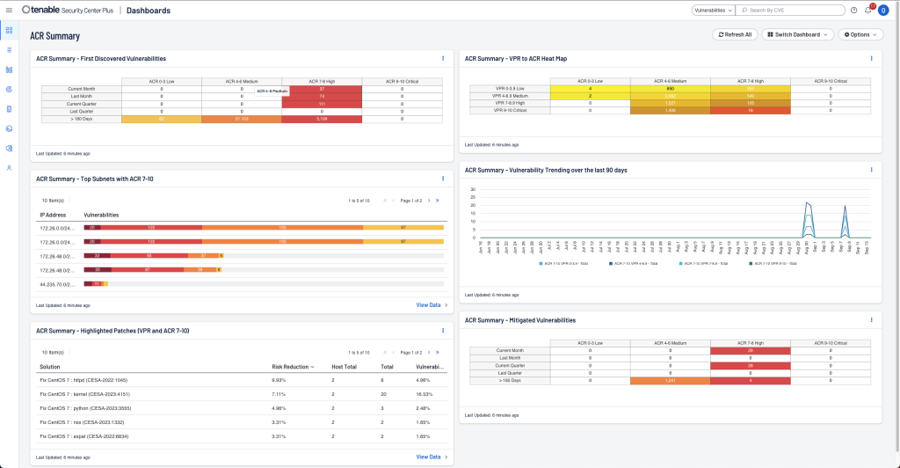Open kebab menu for VPR to ACR Heat Map

coord(870,59)
